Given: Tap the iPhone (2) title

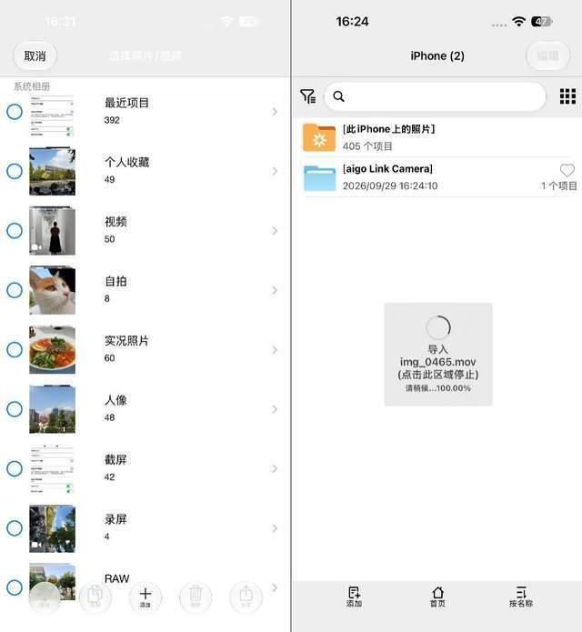Looking at the screenshot, I should point(437,55).
